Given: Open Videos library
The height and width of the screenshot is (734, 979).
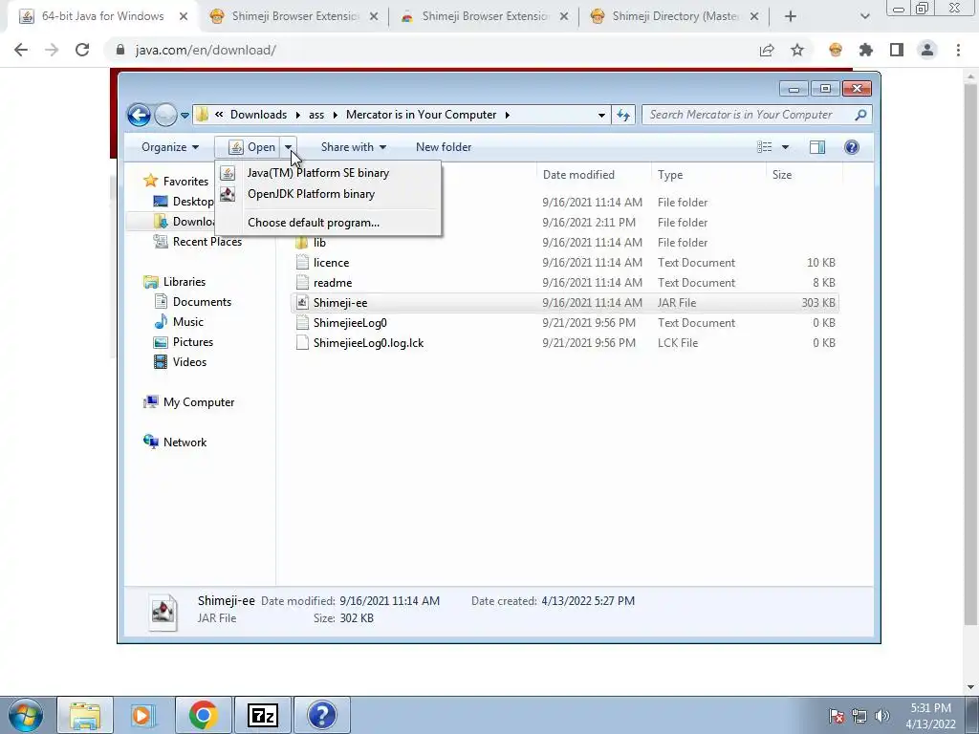Looking at the screenshot, I should click(x=189, y=362).
